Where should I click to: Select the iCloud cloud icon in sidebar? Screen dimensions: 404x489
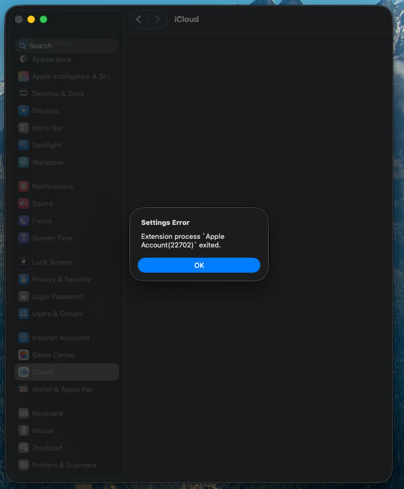(24, 372)
